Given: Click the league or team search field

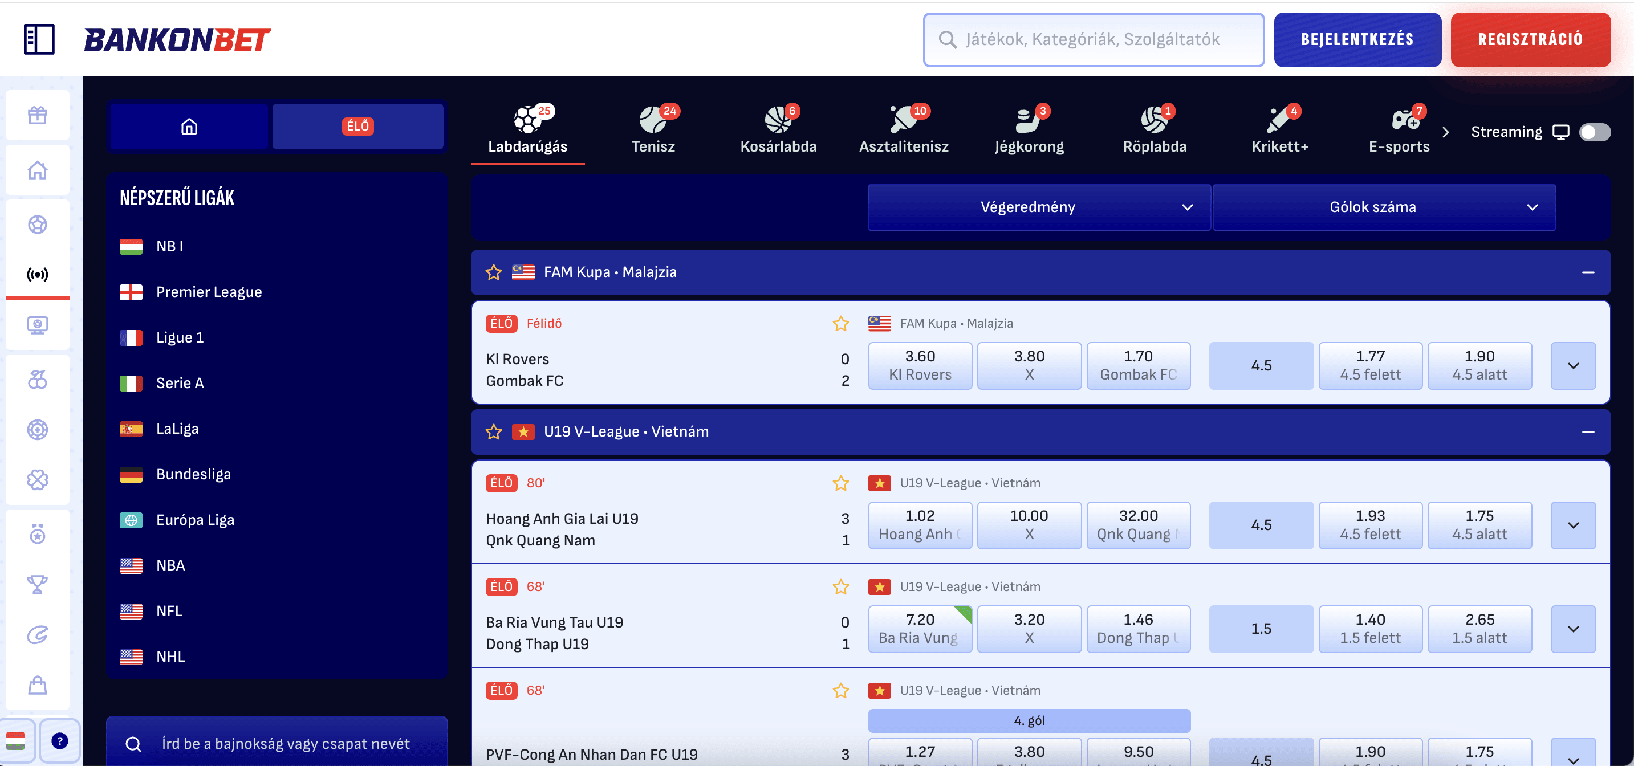Looking at the screenshot, I should pos(286,743).
